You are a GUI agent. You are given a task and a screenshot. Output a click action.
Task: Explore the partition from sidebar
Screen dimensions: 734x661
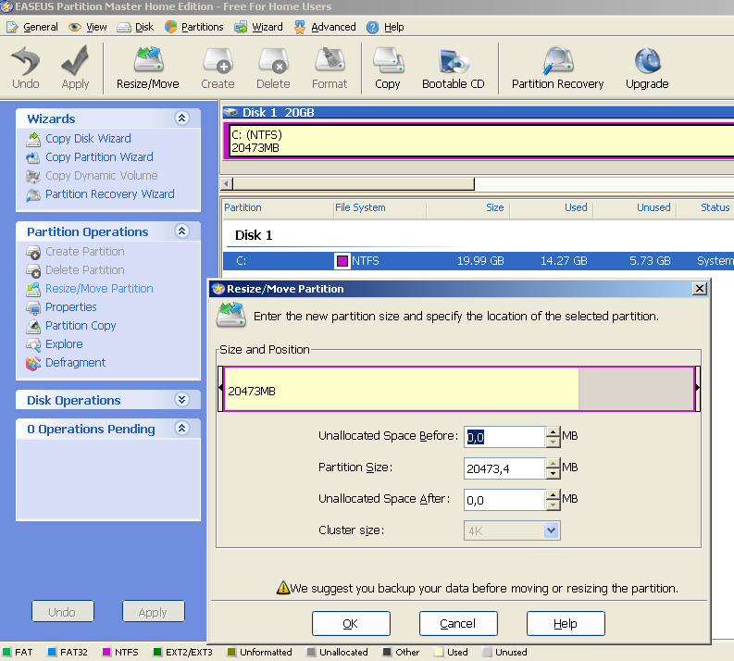[64, 344]
